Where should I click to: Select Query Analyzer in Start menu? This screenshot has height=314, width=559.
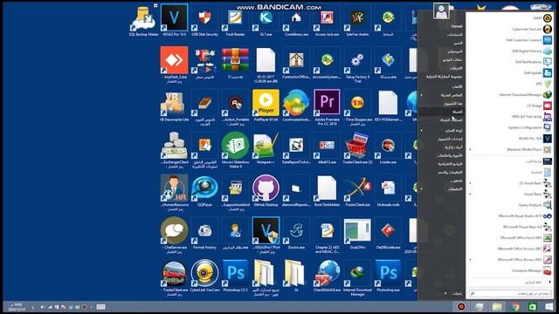(x=510, y=205)
